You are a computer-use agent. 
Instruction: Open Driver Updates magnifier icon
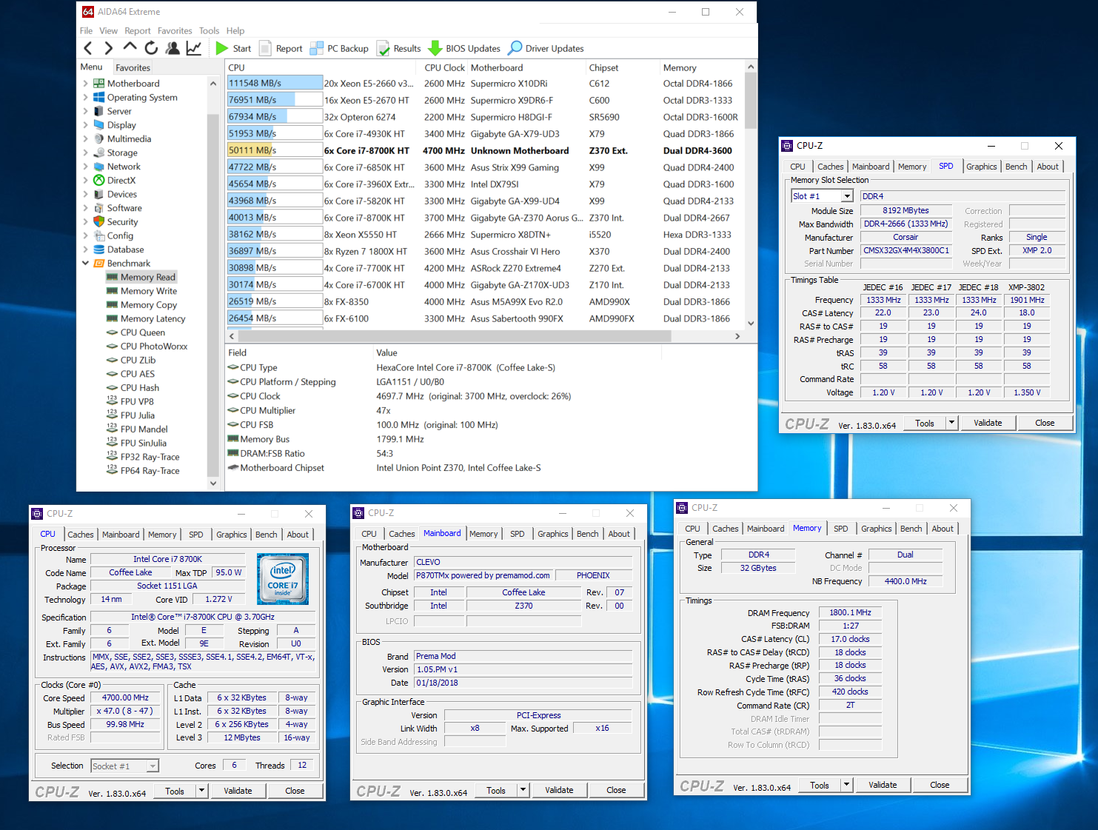tap(515, 48)
